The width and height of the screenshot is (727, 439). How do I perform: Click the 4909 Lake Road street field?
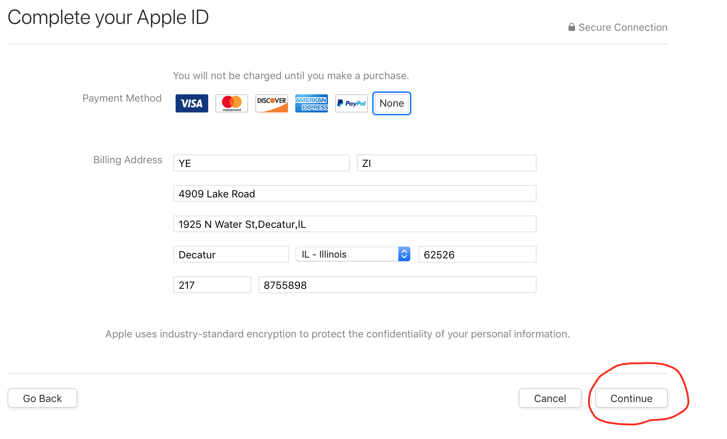(355, 193)
